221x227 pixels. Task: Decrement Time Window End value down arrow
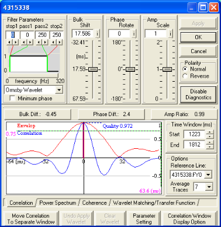click(209, 146)
